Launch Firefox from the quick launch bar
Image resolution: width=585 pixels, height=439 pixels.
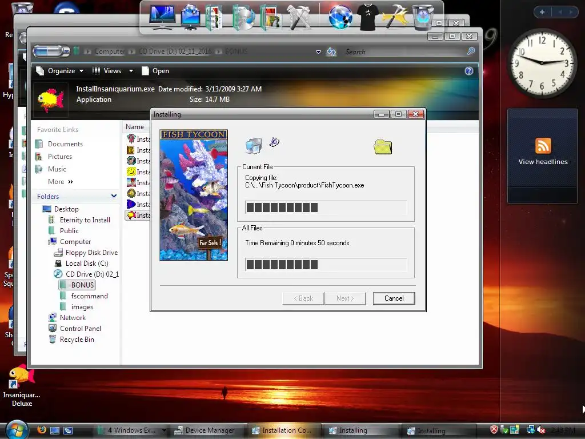[41, 430]
